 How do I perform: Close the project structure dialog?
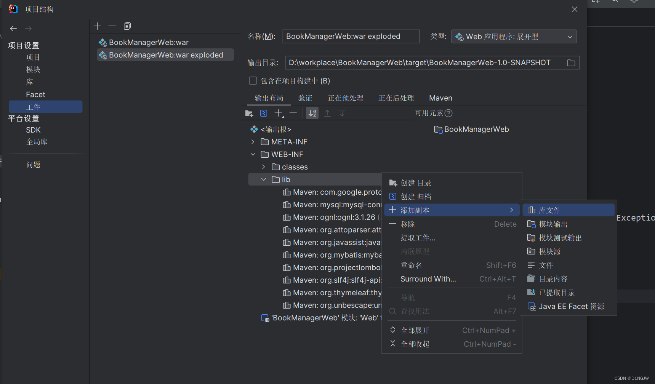(x=575, y=9)
